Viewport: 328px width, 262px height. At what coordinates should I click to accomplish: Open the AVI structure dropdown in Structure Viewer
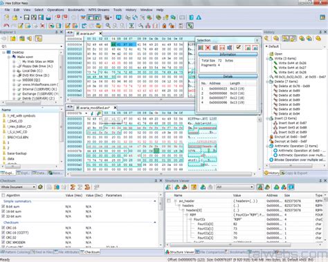click(x=252, y=187)
